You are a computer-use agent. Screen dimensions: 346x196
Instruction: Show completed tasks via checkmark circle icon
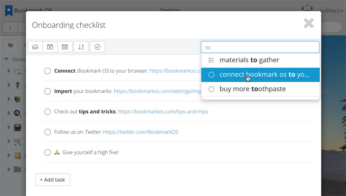tap(97, 47)
